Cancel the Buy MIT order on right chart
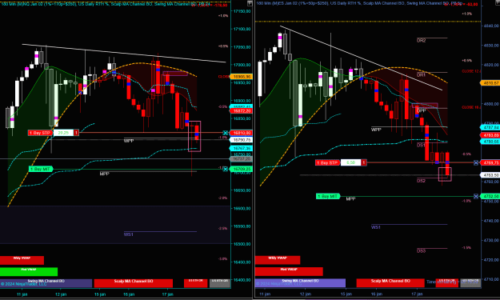The height and width of the screenshot is (300, 500). (x=476, y=196)
